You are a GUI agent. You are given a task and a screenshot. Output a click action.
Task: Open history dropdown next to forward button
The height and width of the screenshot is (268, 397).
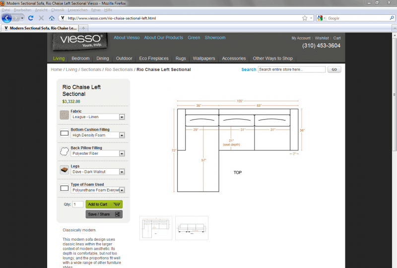[22, 18]
